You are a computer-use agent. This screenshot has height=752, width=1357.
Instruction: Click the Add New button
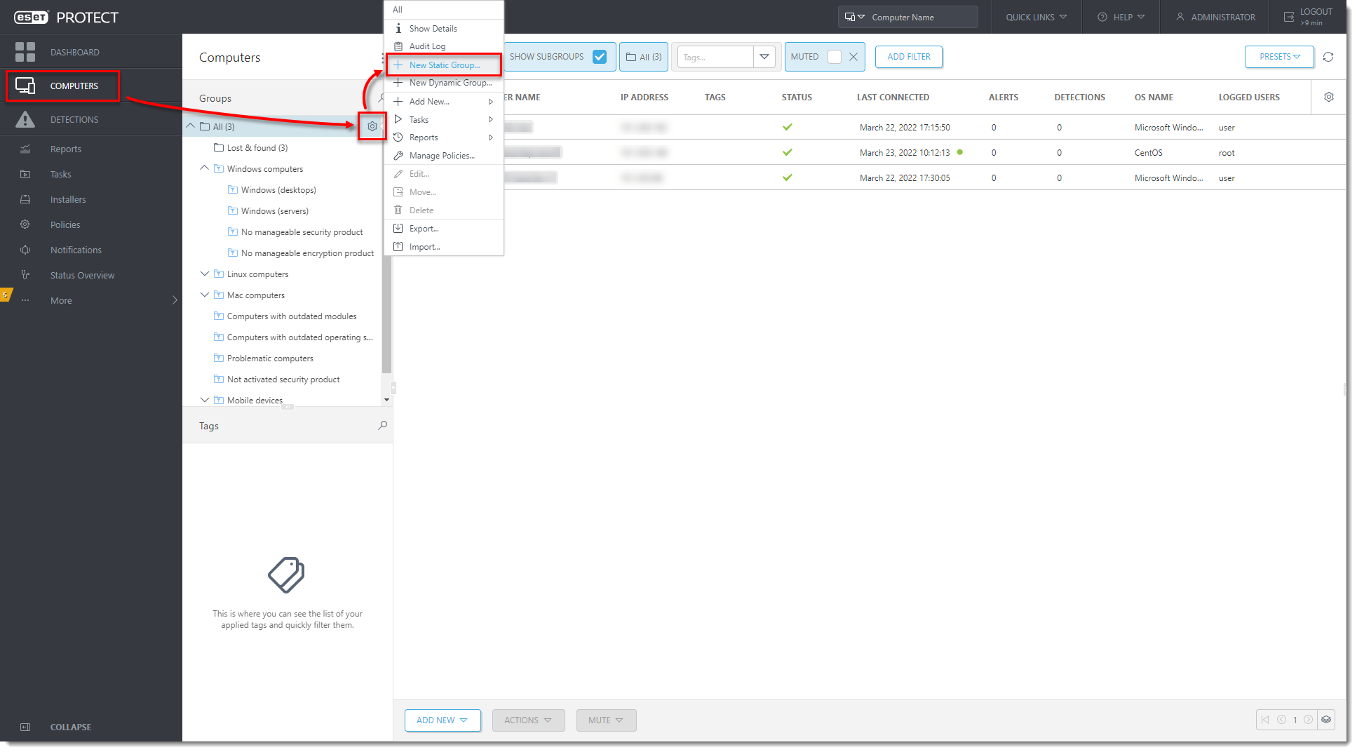(442, 720)
